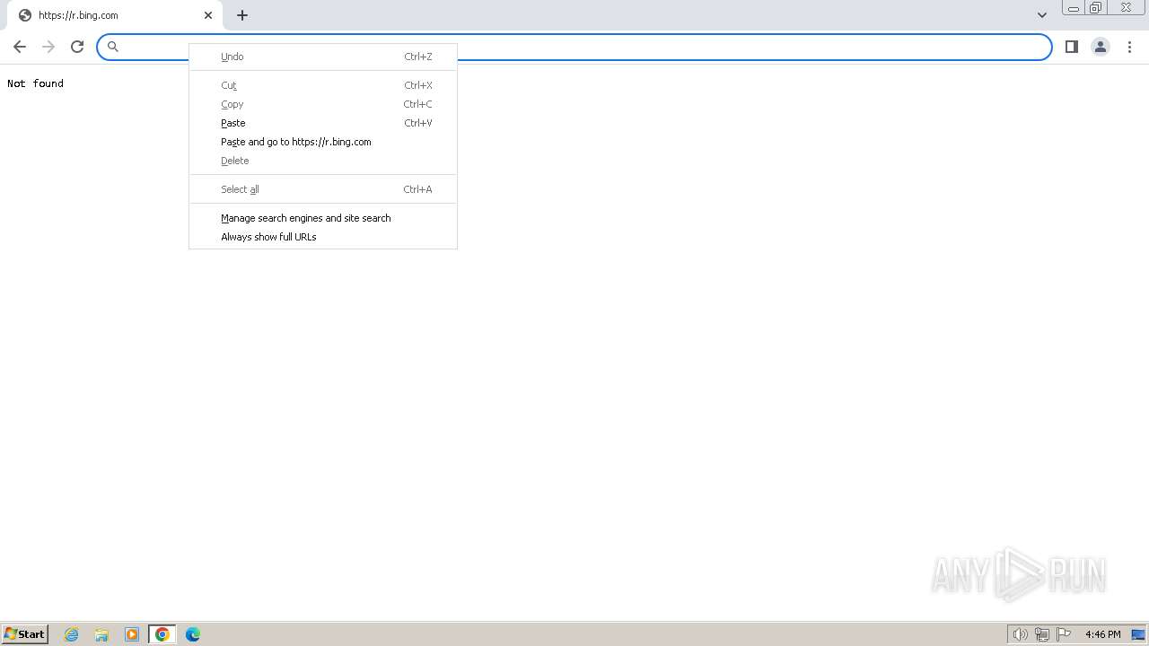This screenshot has width=1149, height=646.
Task: Restore down the Chrome window
Action: (1096, 8)
